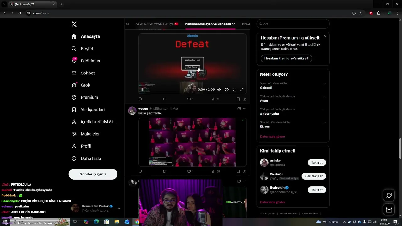Open Grok in the sidebar
This screenshot has width=402, height=226.
click(x=81, y=85)
